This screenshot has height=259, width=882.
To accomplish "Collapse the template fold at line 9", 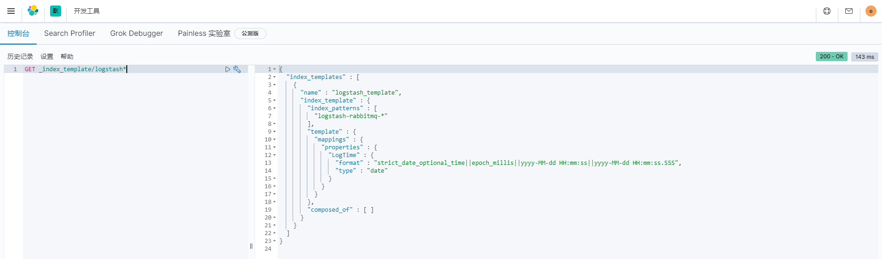I will 275,132.
